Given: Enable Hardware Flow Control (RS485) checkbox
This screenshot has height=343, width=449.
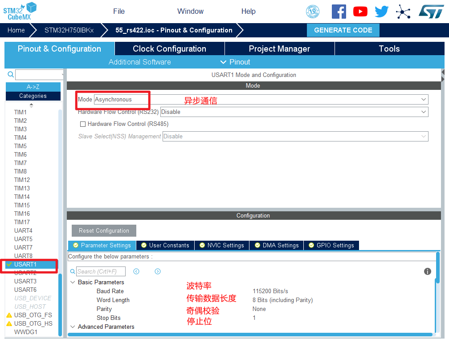Looking at the screenshot, I should coord(82,124).
